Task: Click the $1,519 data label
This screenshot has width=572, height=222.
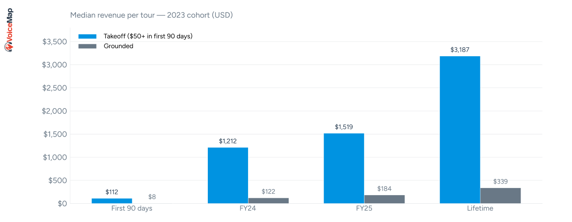Action: (344, 127)
